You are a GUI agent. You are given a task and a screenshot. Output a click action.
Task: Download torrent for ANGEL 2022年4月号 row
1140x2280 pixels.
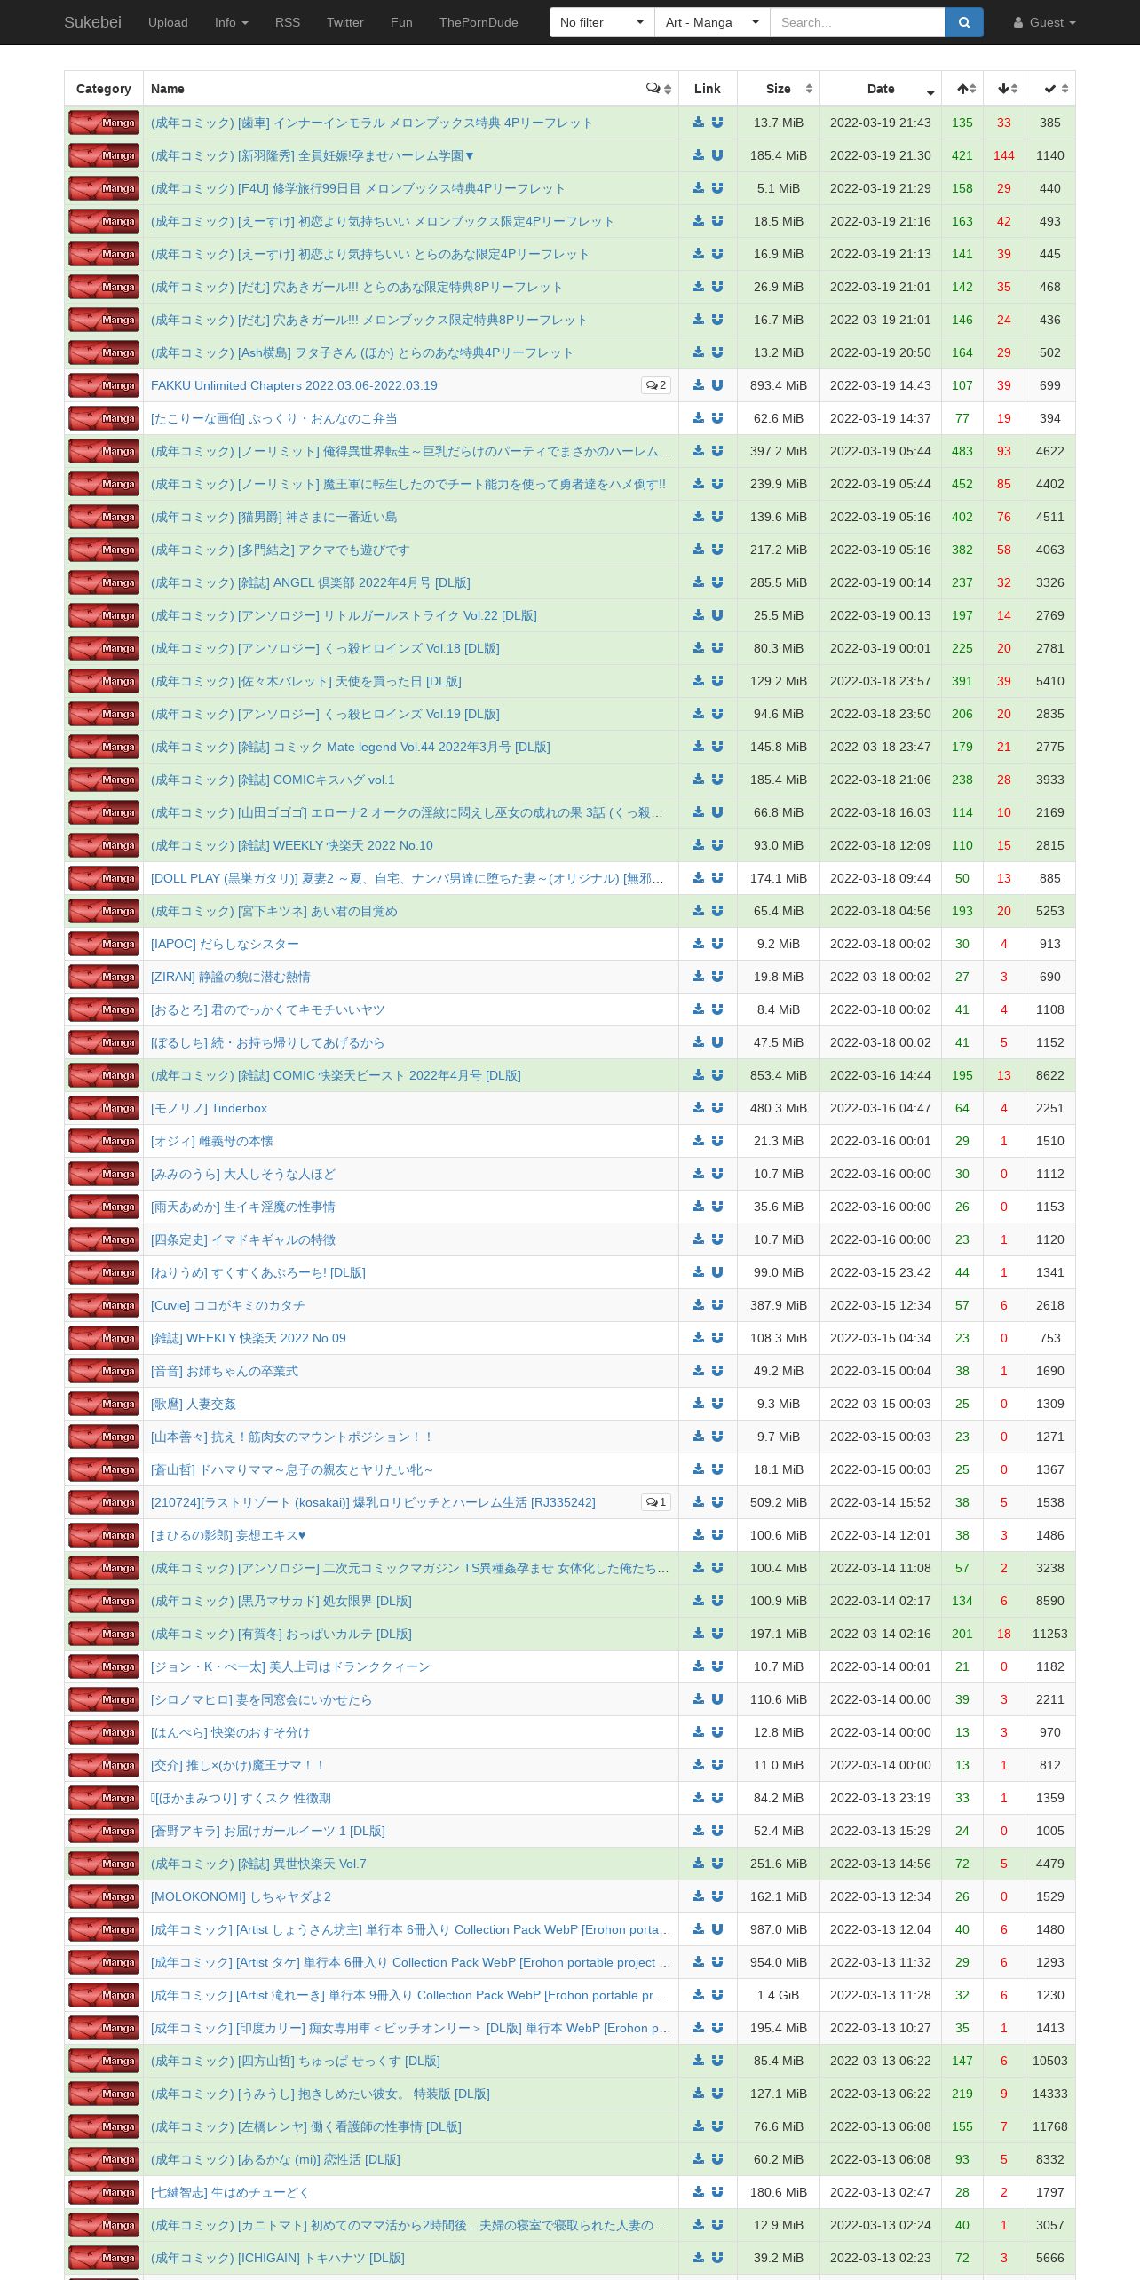click(698, 582)
